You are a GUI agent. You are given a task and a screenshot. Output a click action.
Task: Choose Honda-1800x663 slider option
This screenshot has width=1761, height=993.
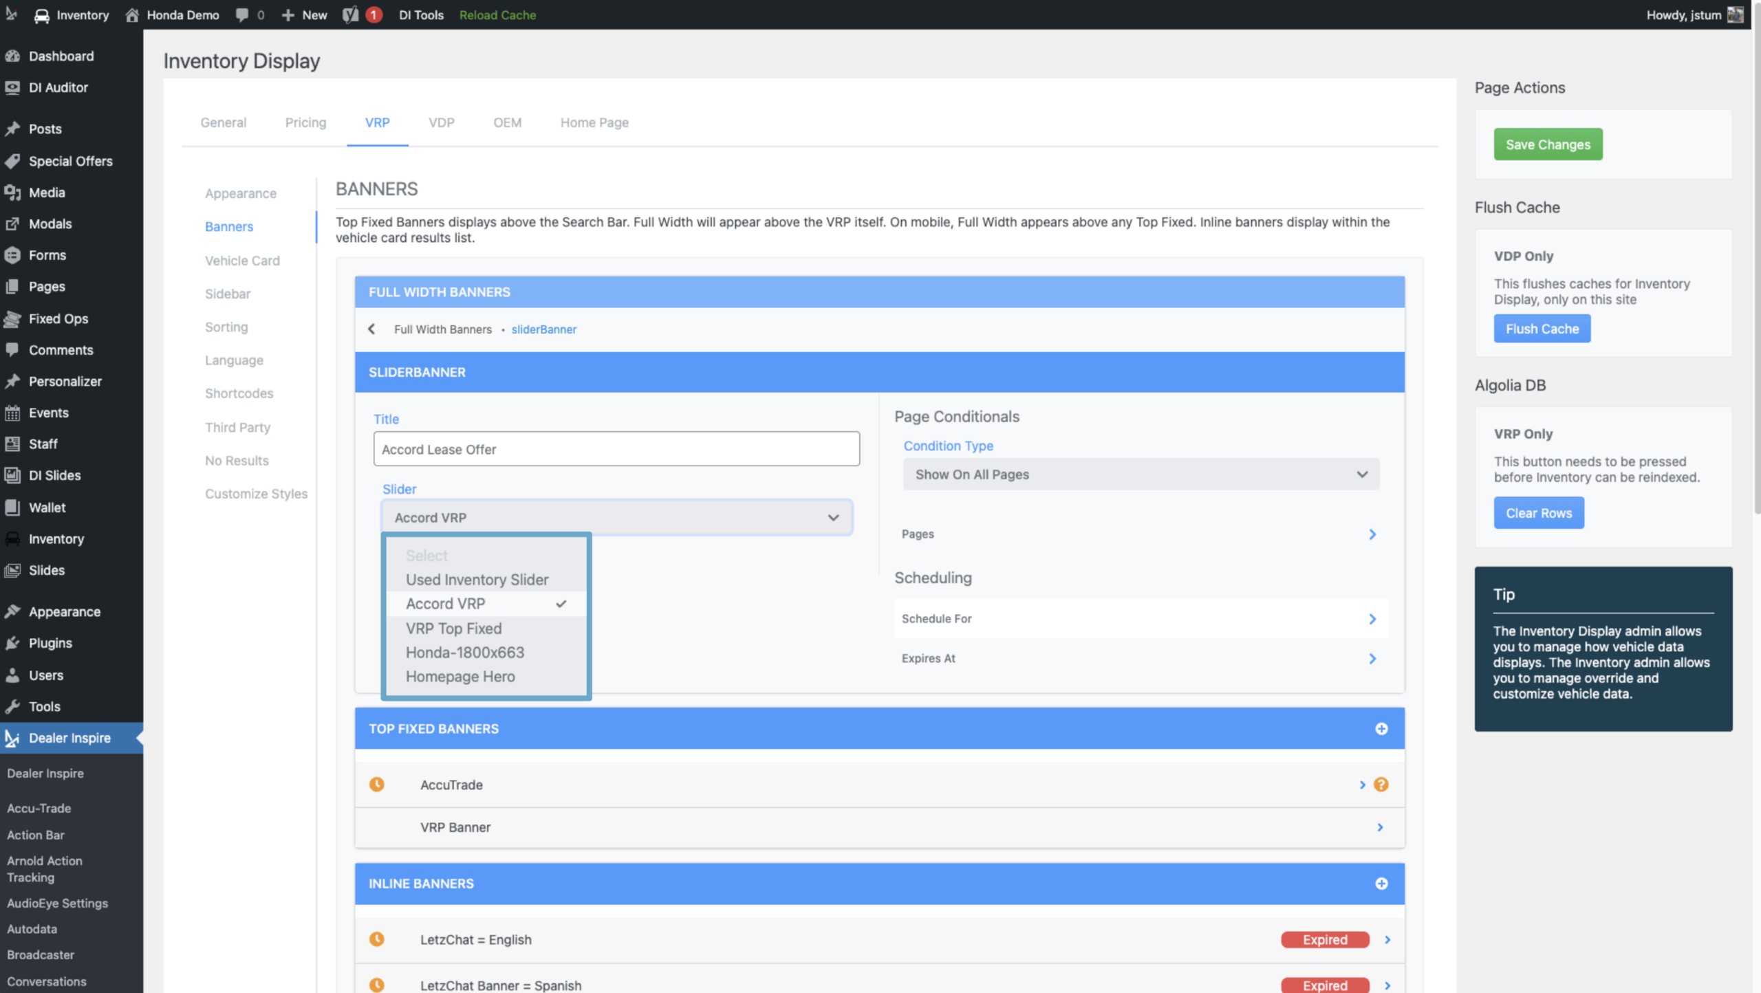coord(486,653)
